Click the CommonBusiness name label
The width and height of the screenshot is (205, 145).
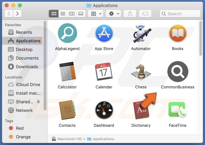coord(178,87)
